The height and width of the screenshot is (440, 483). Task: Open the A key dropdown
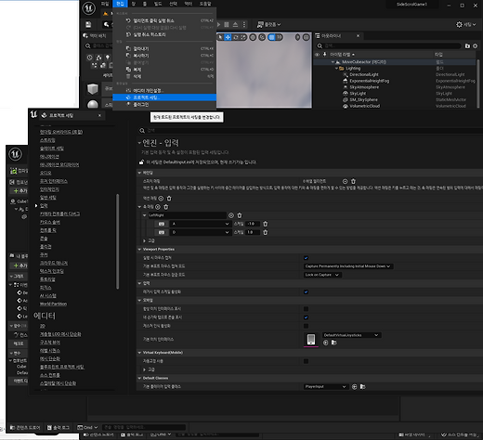(x=200, y=224)
